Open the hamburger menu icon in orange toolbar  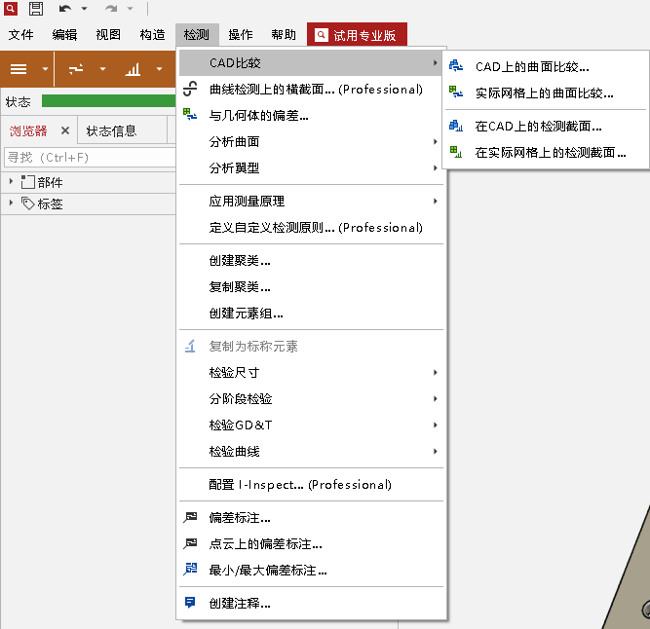[19, 69]
